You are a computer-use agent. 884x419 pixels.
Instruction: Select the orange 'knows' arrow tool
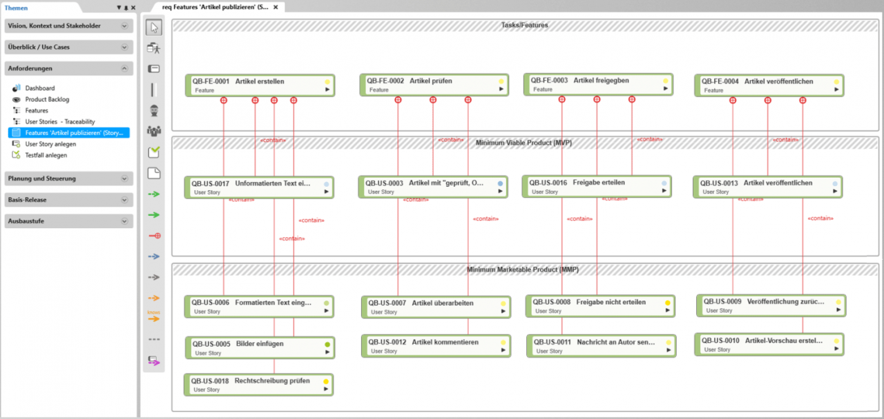[154, 316]
